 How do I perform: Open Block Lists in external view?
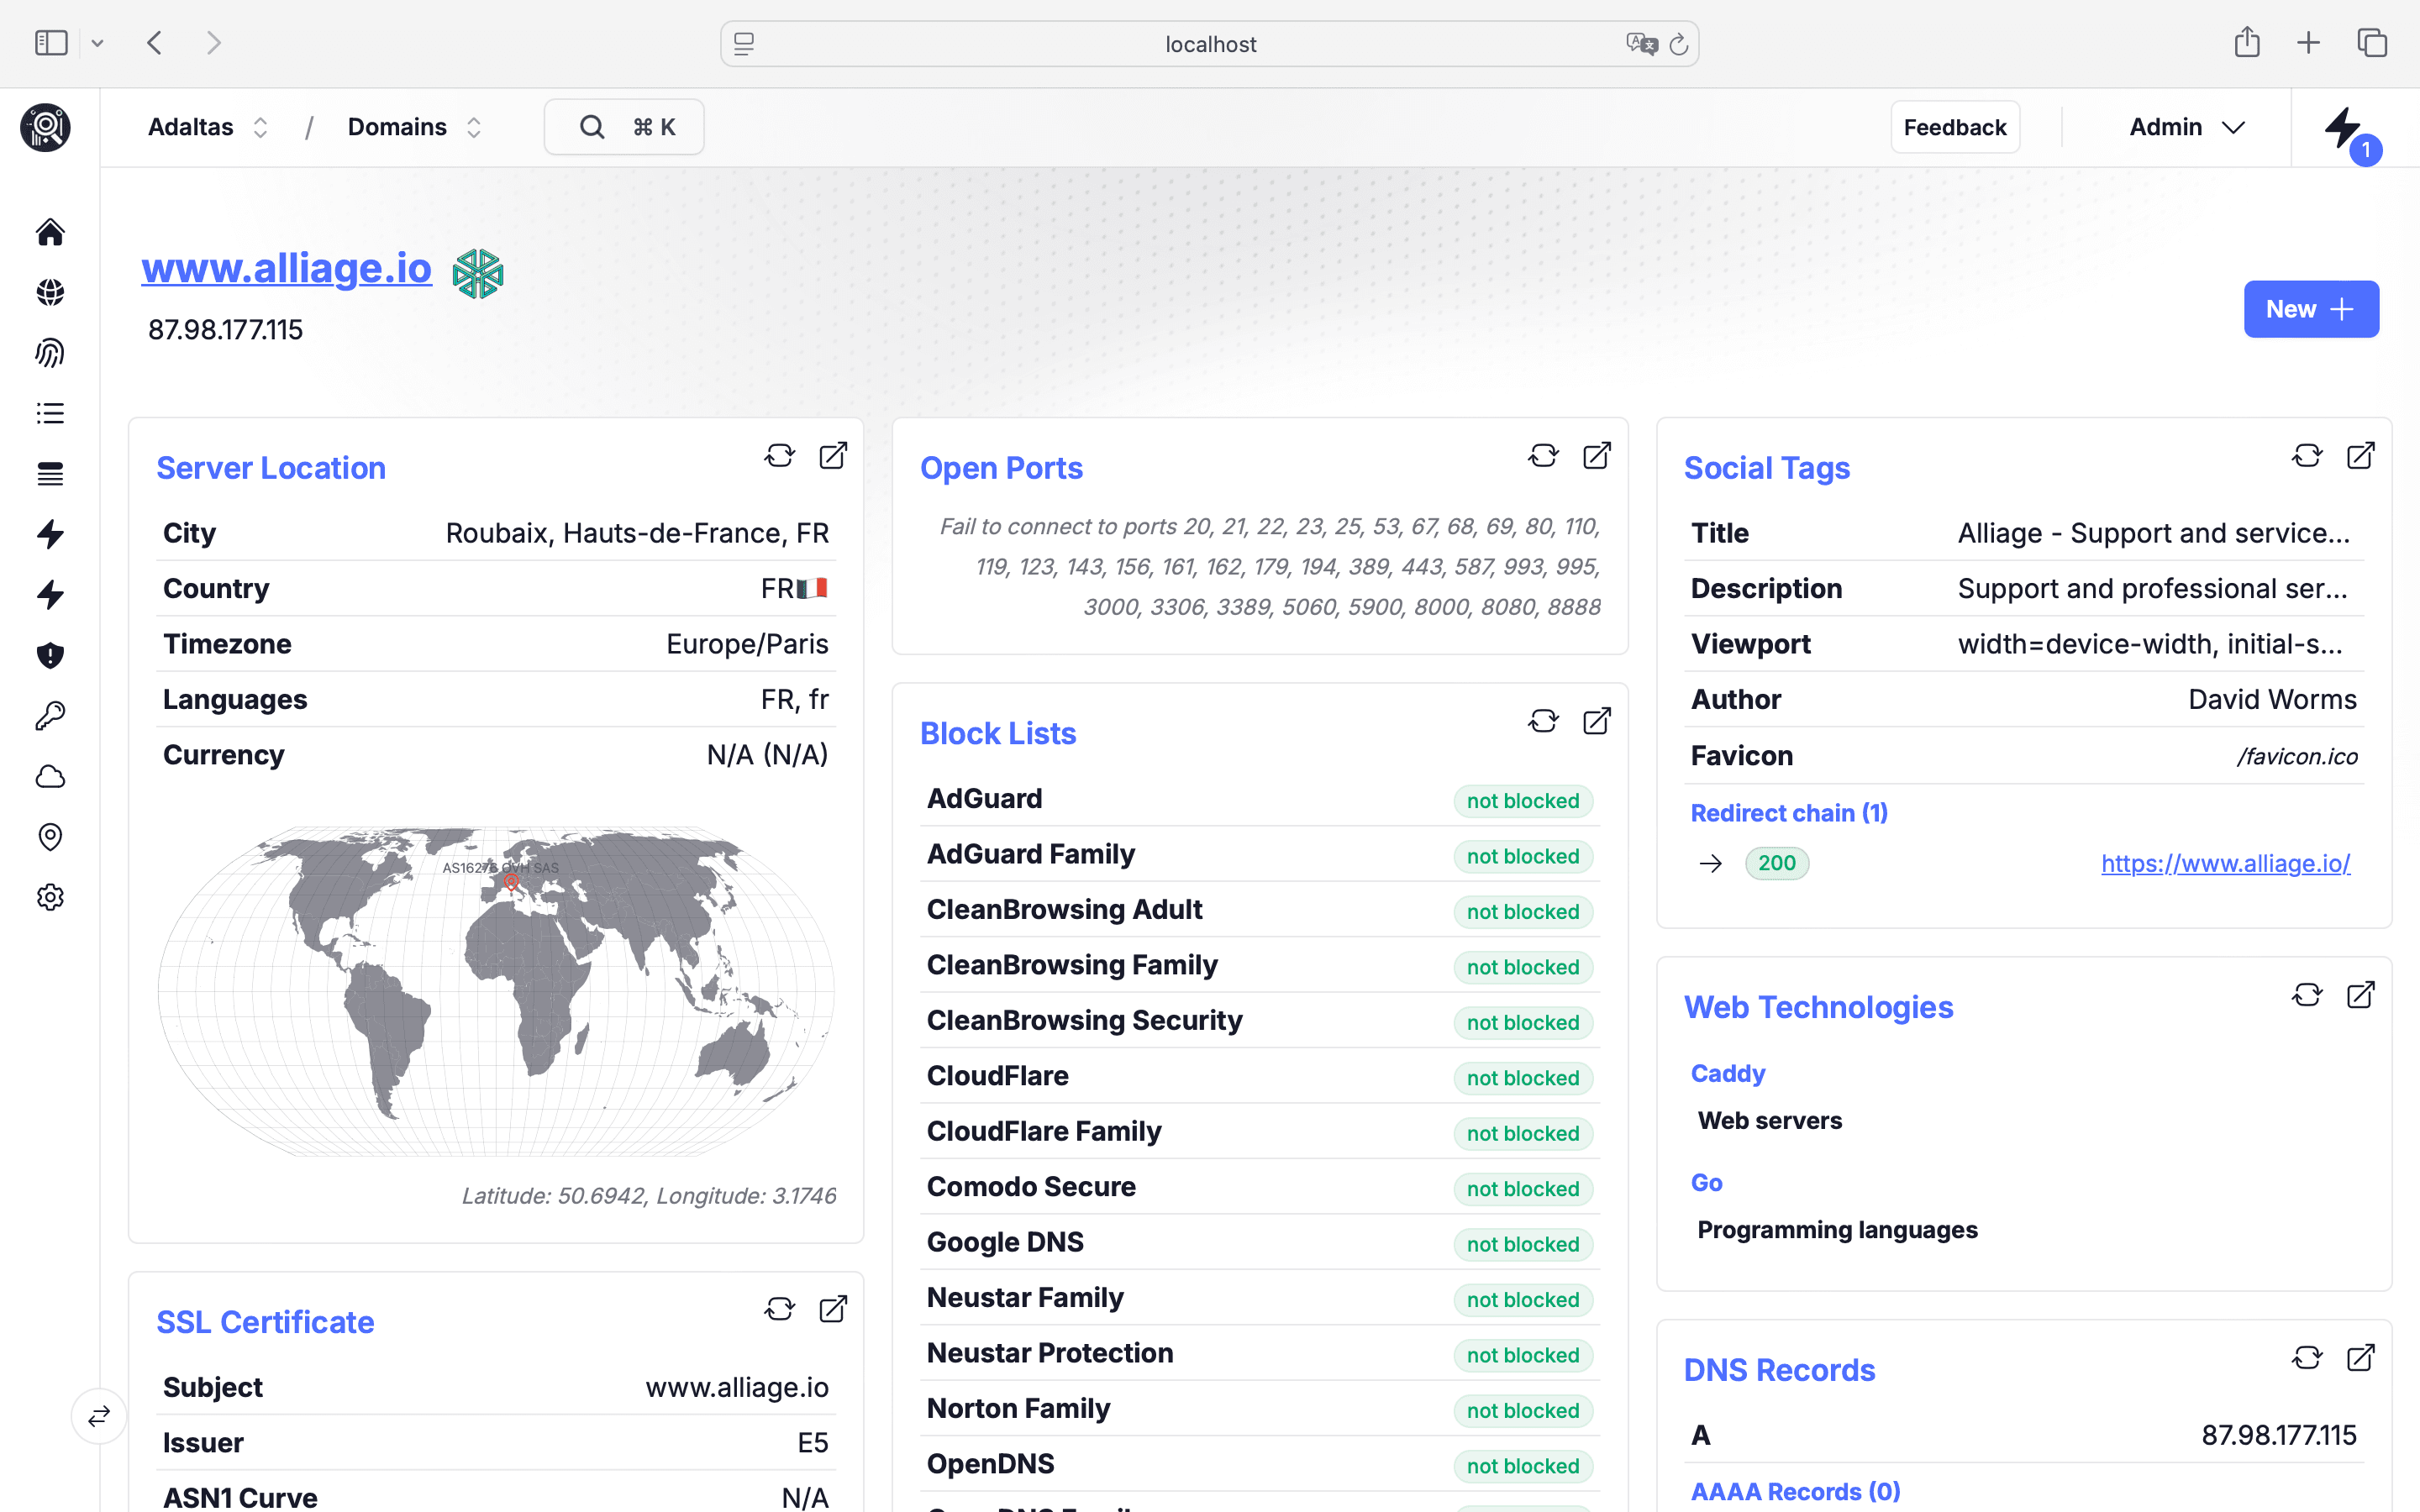point(1596,721)
